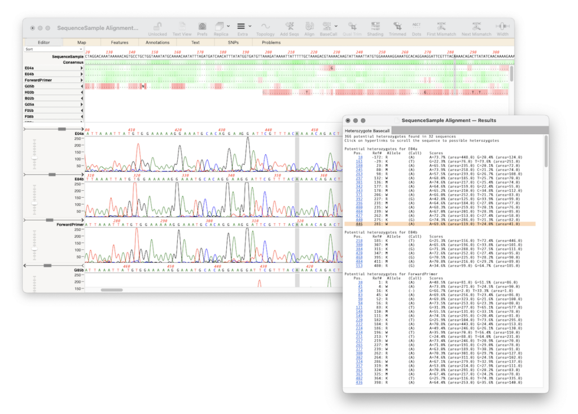Click the Trimmed toolbar icon
Image resolution: width=578 pixels, height=414 pixels.
[x=397, y=26]
